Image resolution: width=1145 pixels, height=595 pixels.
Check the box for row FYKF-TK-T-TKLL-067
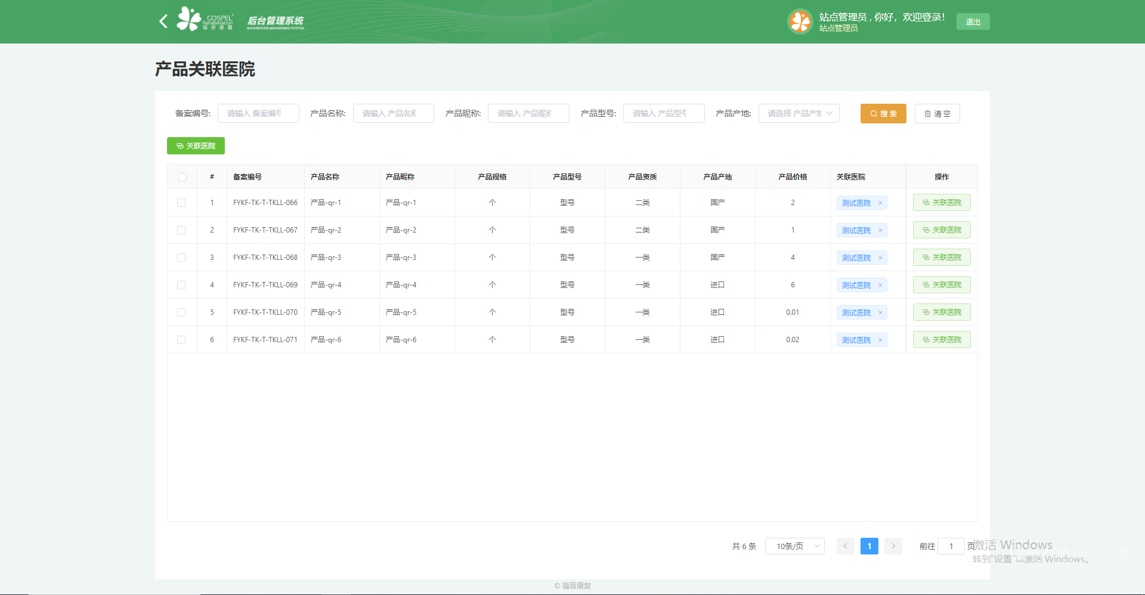pyautogui.click(x=181, y=230)
